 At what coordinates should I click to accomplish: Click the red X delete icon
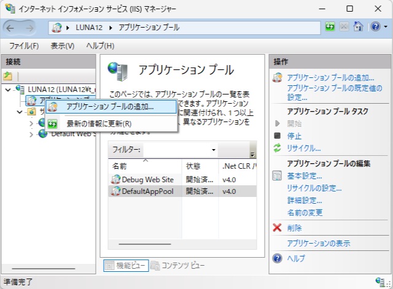tap(277, 228)
